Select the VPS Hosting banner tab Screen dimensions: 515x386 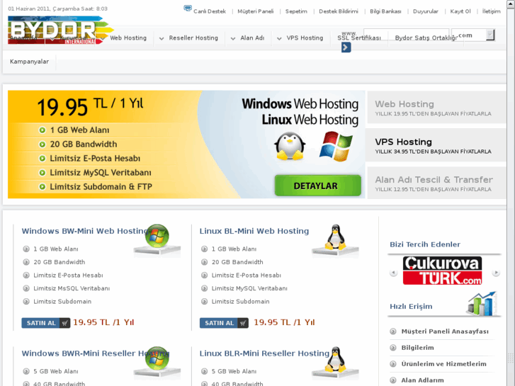pos(436,145)
